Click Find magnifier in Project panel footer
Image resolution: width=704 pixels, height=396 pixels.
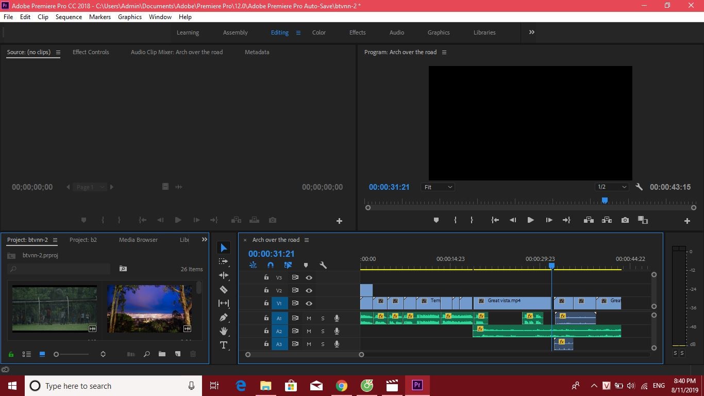coord(146,354)
